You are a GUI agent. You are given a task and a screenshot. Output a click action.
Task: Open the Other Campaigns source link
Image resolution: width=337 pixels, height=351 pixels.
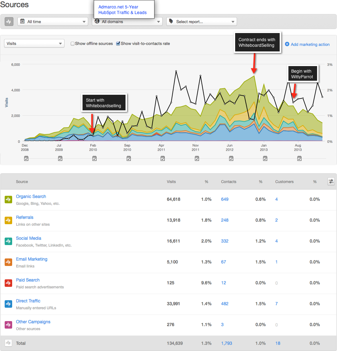click(33, 322)
